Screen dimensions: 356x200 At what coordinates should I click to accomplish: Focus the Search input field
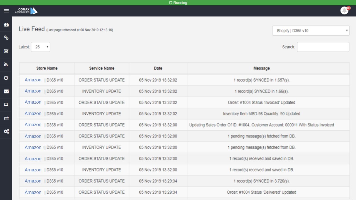(323, 47)
